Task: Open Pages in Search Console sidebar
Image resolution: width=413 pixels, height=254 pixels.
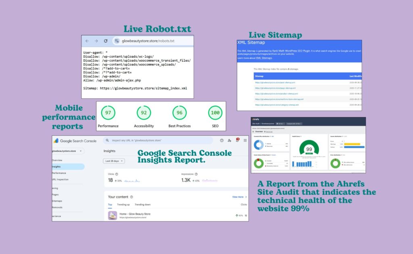Action: (x=55, y=194)
